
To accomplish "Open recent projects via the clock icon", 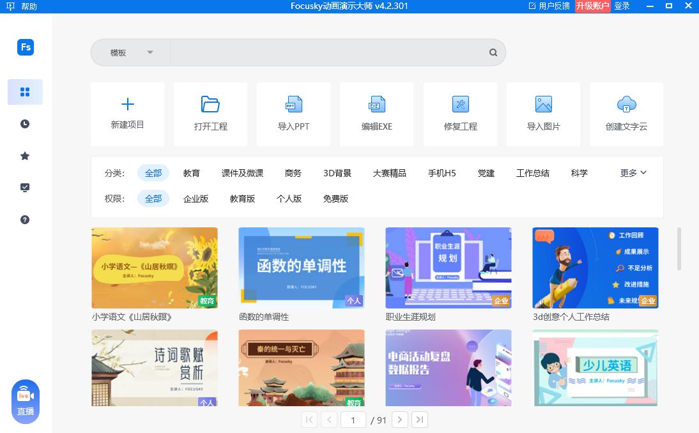I will [24, 124].
